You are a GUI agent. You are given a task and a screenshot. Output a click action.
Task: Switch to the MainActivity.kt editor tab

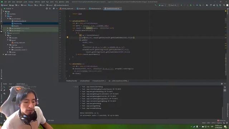point(95,9)
